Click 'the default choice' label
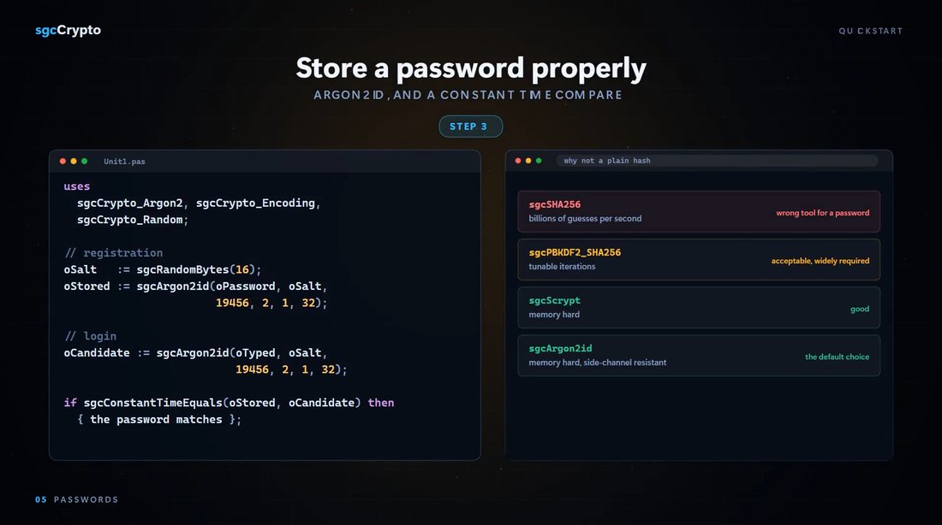 [837, 357]
